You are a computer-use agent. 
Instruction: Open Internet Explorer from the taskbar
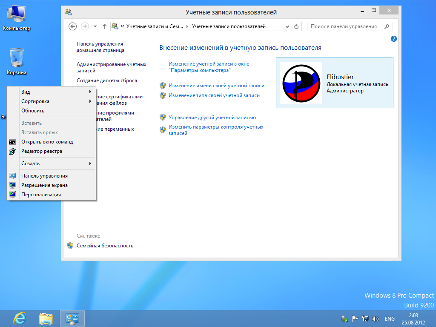pyautogui.click(x=19, y=318)
